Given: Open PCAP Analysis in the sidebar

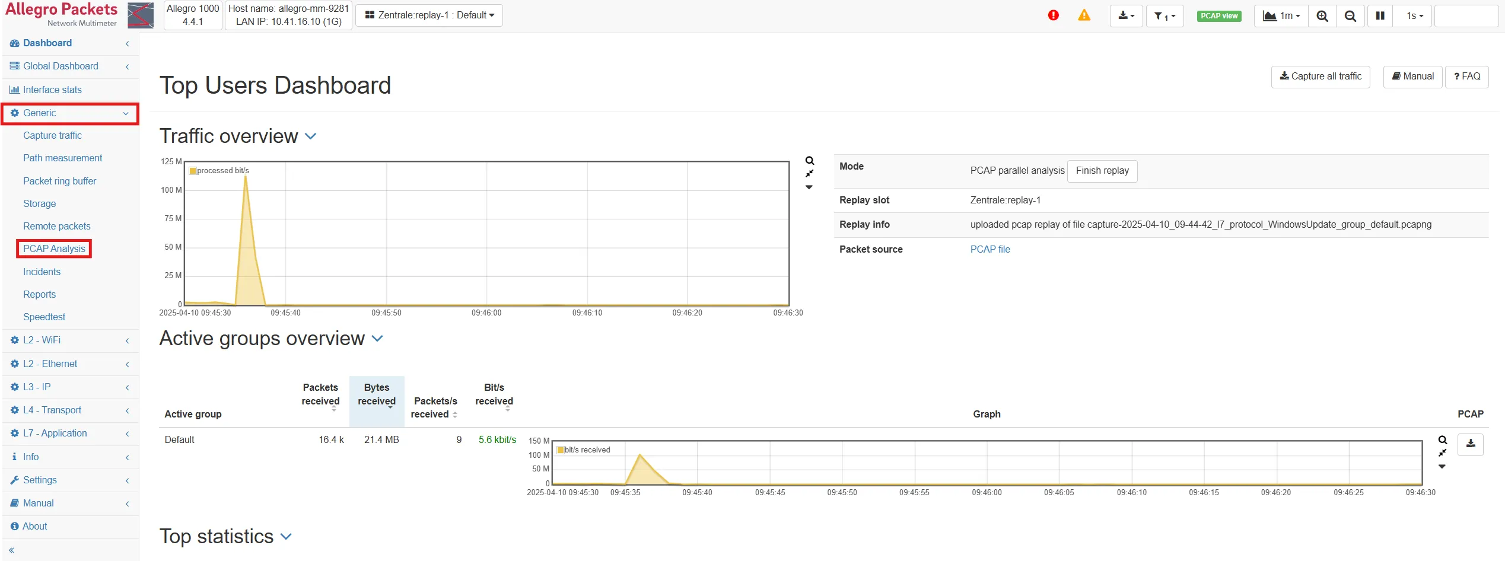Looking at the screenshot, I should click(54, 249).
